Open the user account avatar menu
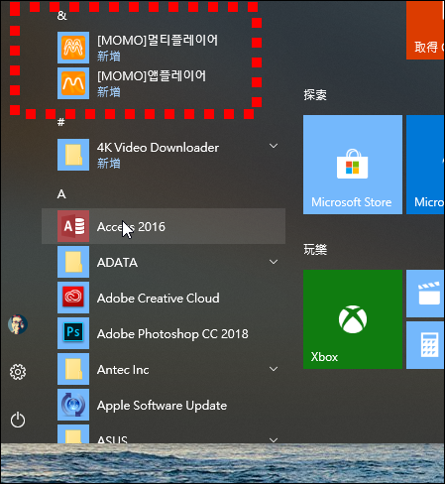The width and height of the screenshot is (445, 484). coord(18,324)
